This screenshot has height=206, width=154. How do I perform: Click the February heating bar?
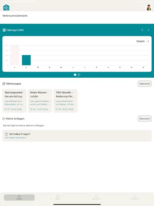(x=26, y=60)
